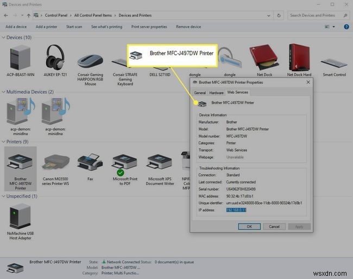
Task: Select the Net Dock red drive icon
Action: coord(264,60)
